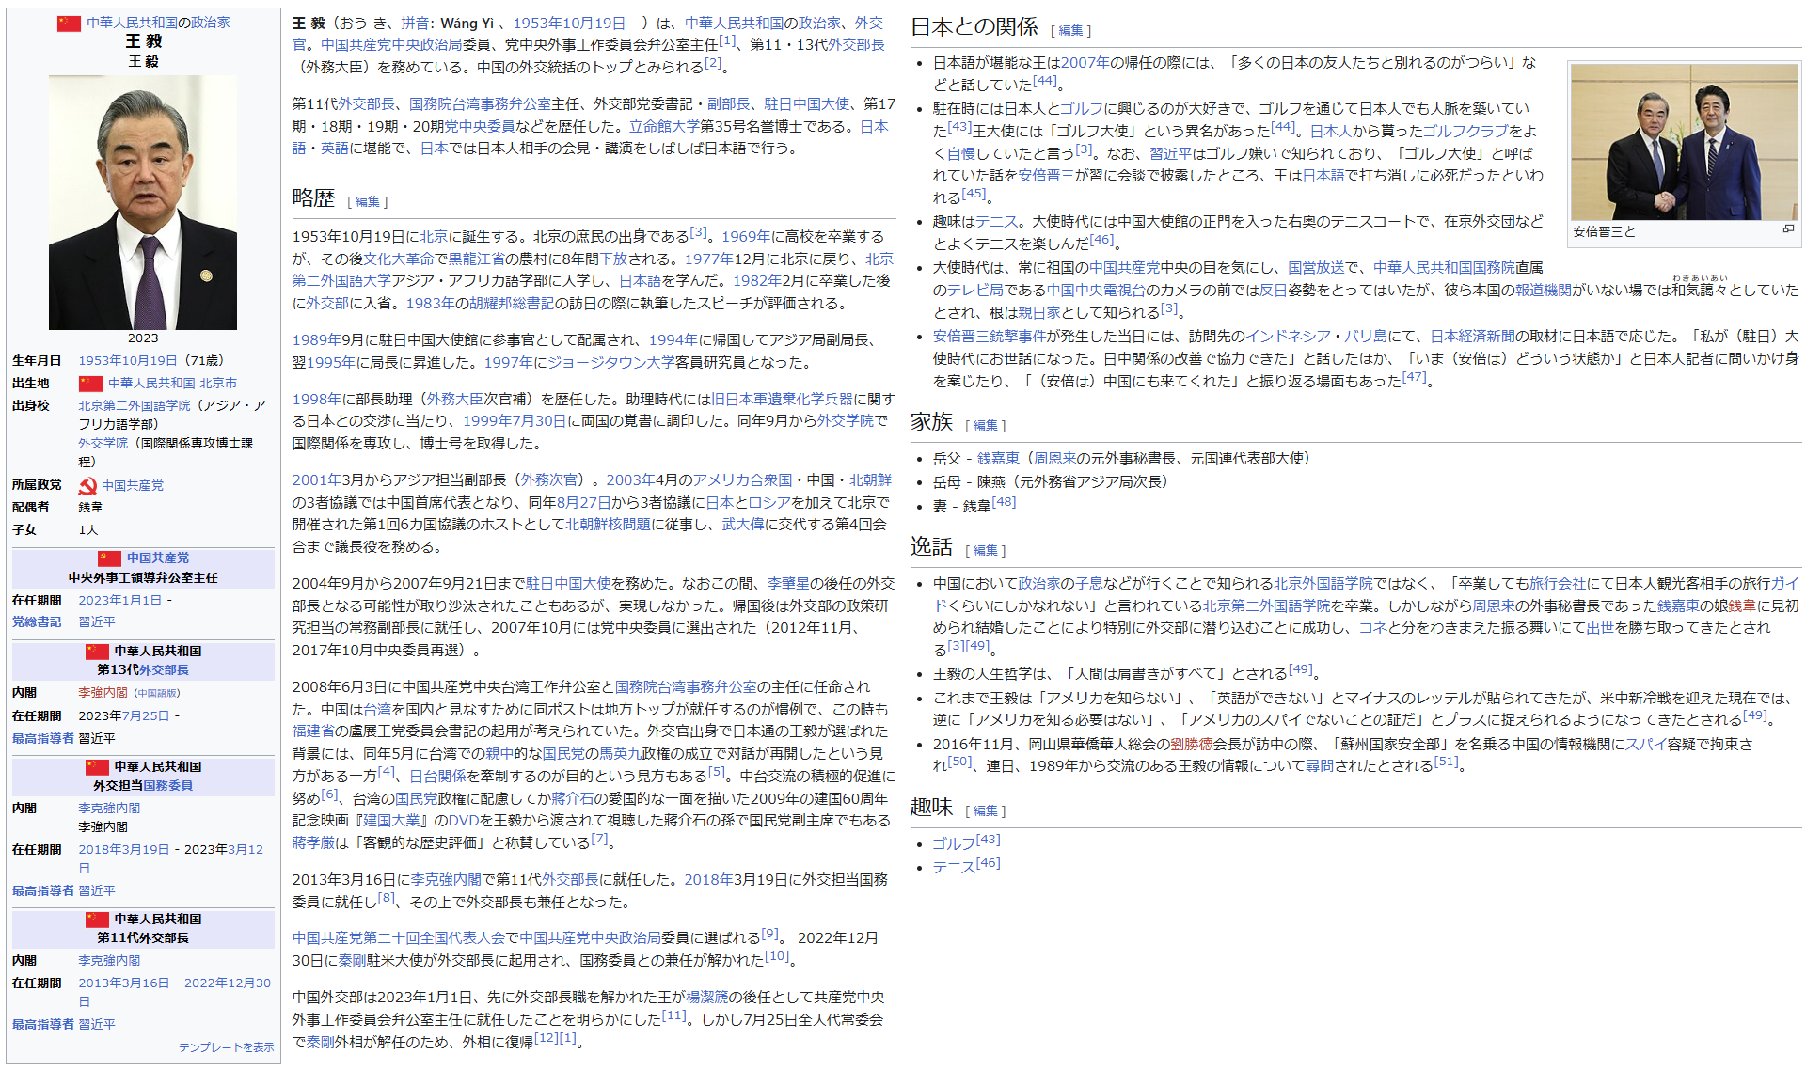Click flag icon in 第11代外交部長 header

click(x=98, y=920)
